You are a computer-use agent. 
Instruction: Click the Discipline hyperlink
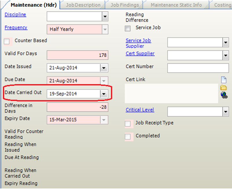(x=15, y=15)
